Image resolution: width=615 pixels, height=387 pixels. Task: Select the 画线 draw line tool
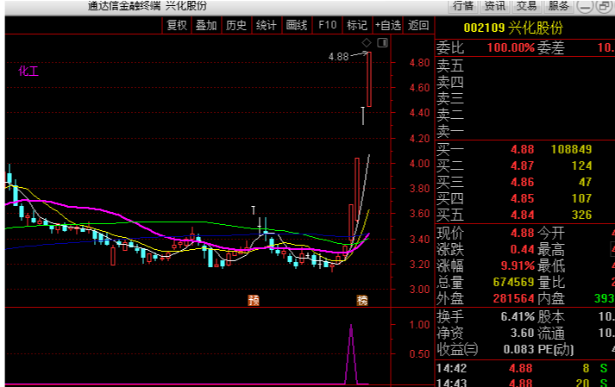297,26
